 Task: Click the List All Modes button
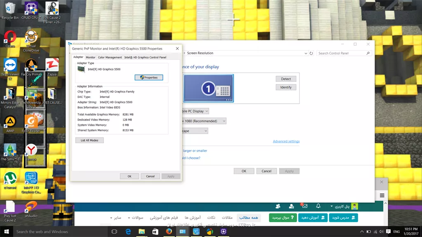pyautogui.click(x=89, y=140)
